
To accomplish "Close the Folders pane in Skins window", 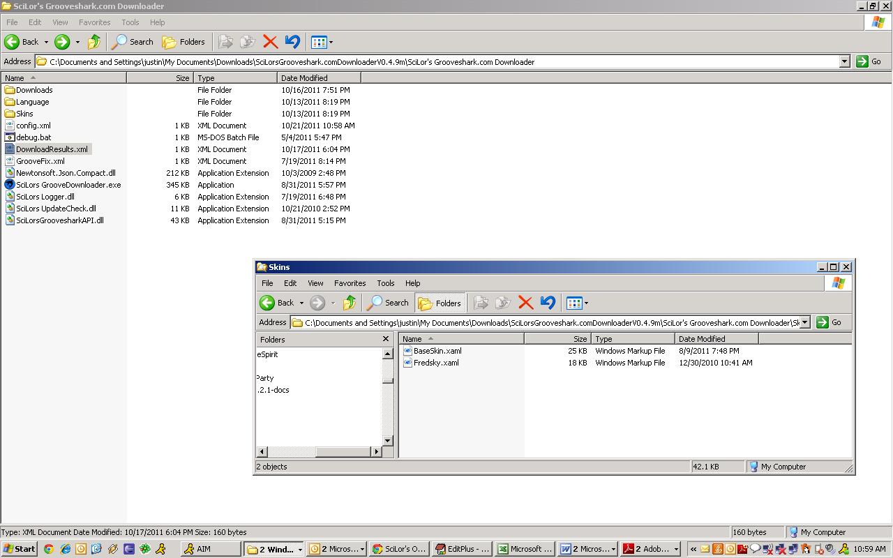I will tap(386, 339).
